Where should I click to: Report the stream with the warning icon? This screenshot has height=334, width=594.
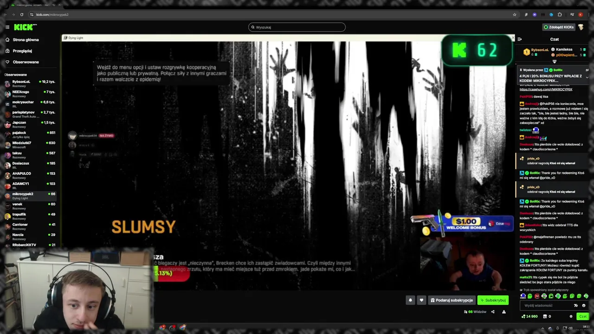tap(504, 312)
